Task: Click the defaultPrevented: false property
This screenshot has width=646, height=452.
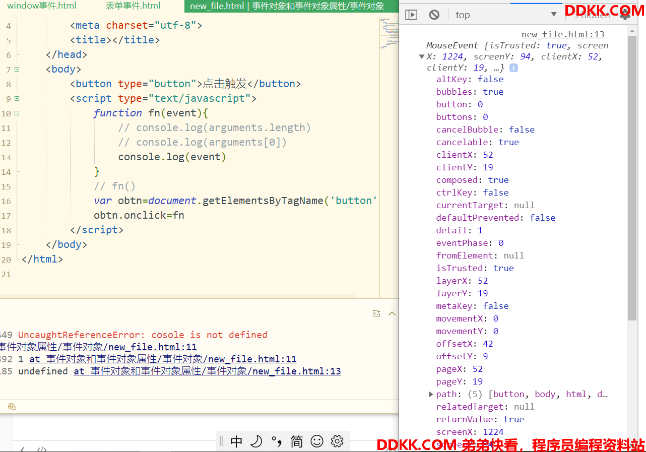Action: tap(496, 218)
